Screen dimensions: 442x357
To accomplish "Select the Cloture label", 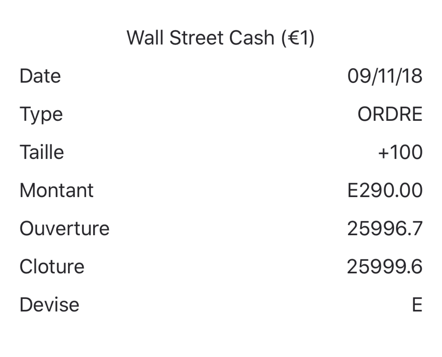I will pyautogui.click(x=52, y=267).
